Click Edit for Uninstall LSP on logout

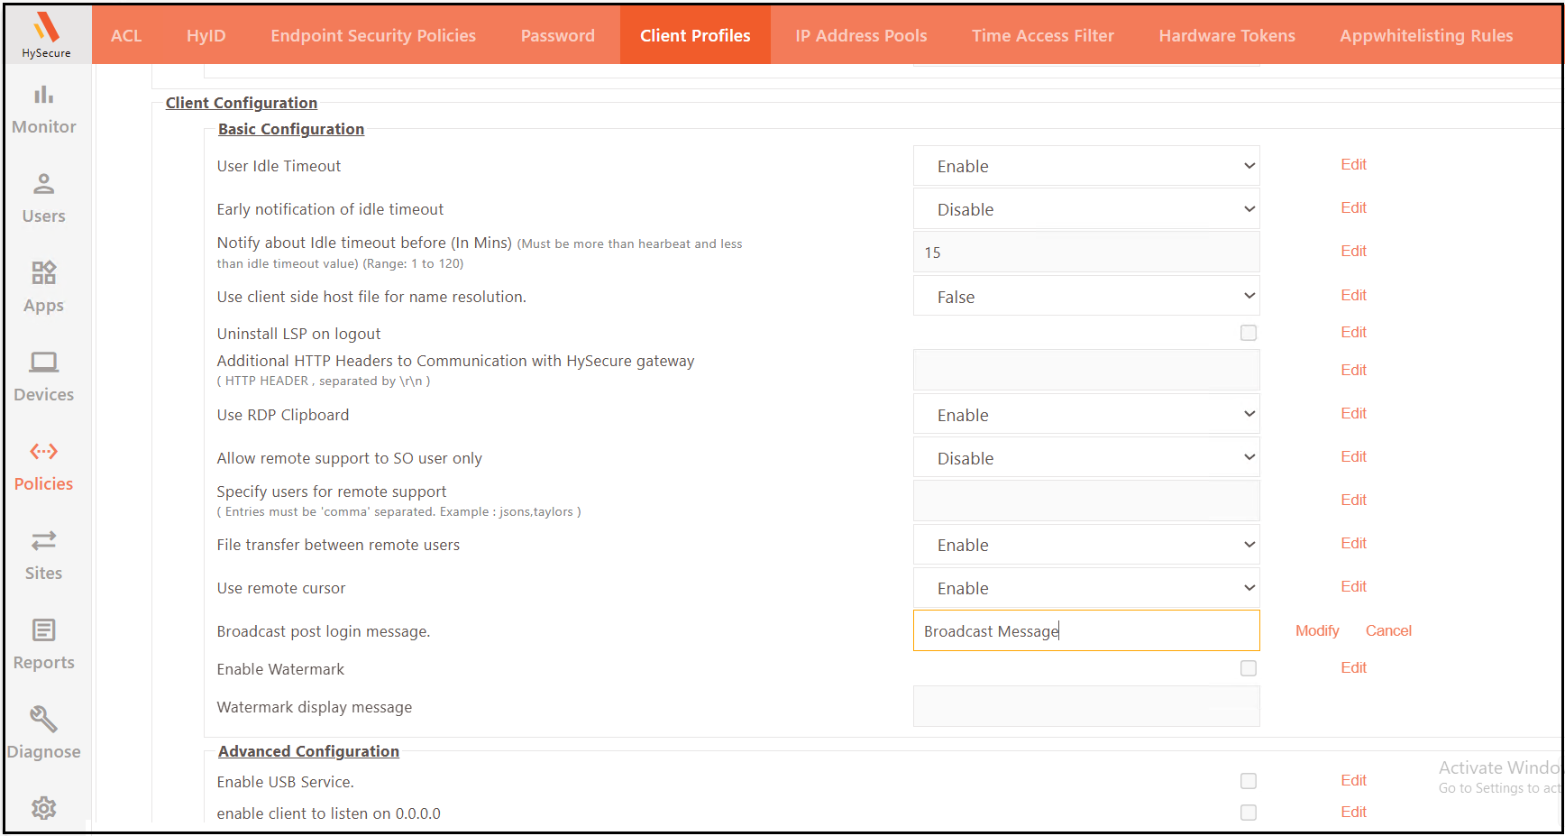1353,332
